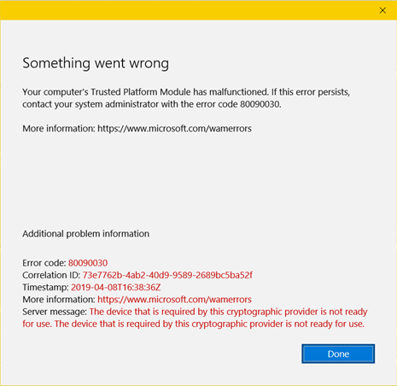Image resolution: width=397 pixels, height=386 pixels.
Task: Click the 'Correlation ID:' label
Action: click(51, 275)
